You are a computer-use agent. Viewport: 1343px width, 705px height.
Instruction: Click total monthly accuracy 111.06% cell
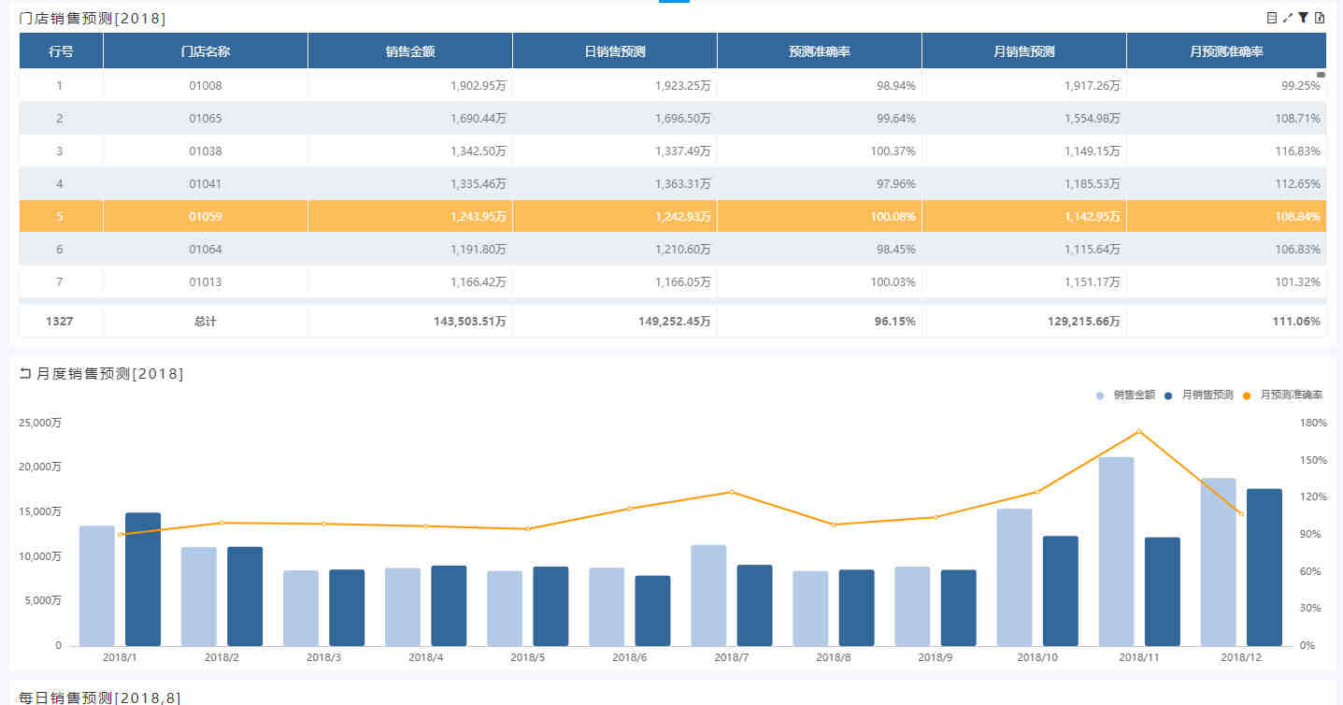coord(1227,321)
